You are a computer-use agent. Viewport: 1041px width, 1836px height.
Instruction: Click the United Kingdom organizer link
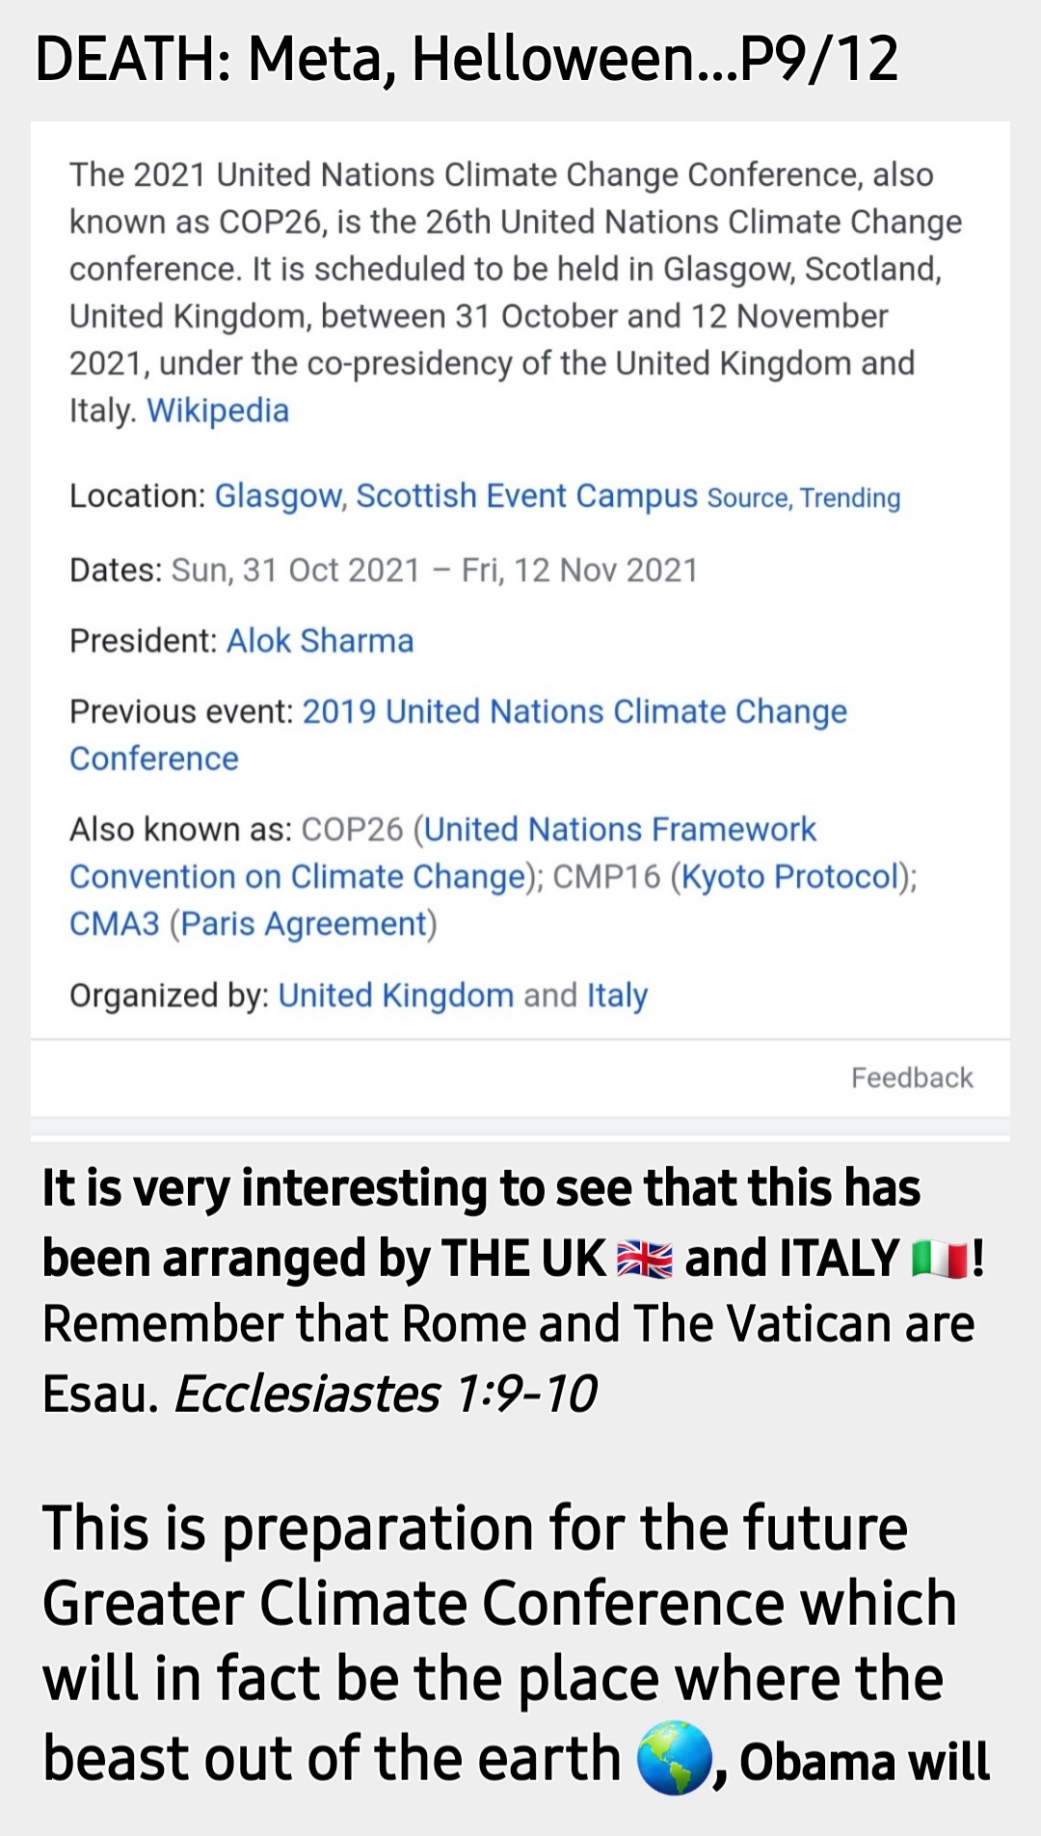pyautogui.click(x=395, y=996)
